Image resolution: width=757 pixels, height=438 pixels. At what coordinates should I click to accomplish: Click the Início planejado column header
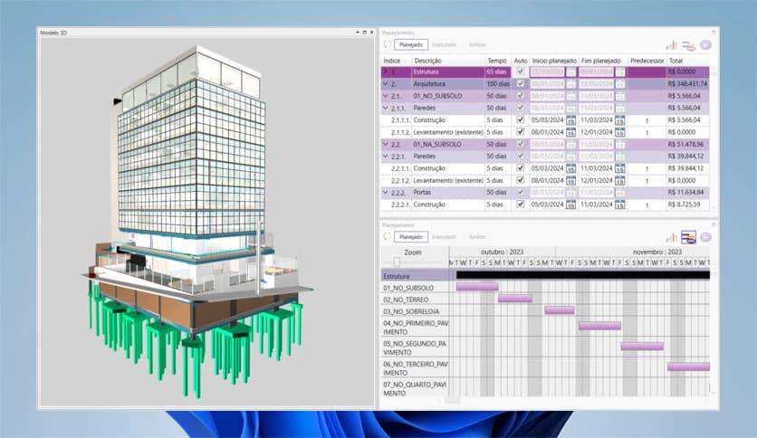554,61
